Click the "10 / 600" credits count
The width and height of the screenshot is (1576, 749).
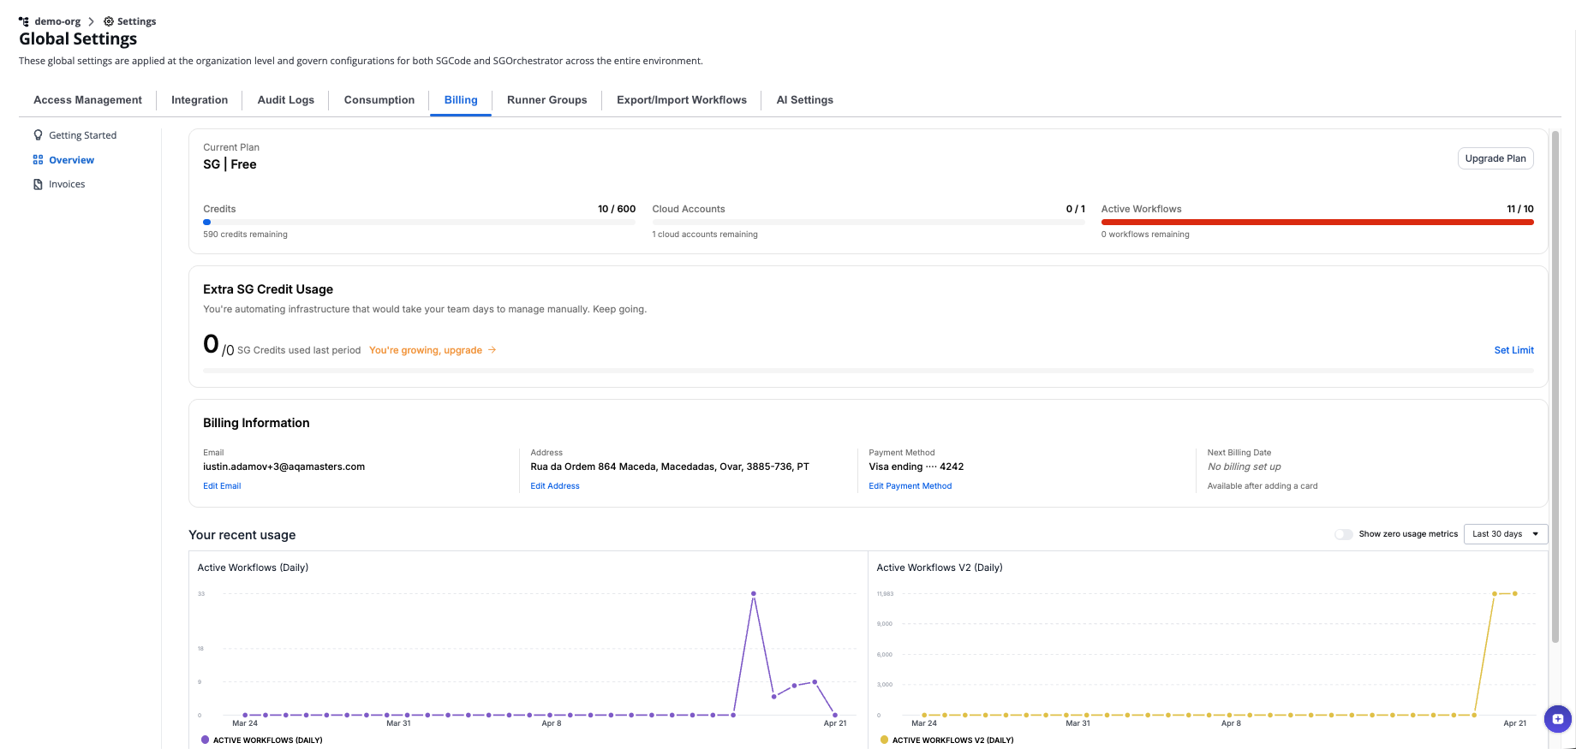(x=617, y=209)
